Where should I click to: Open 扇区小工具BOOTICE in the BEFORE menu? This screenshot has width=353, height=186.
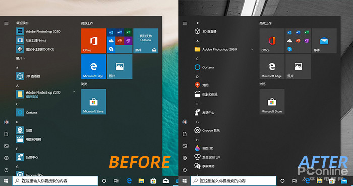pos(35,49)
